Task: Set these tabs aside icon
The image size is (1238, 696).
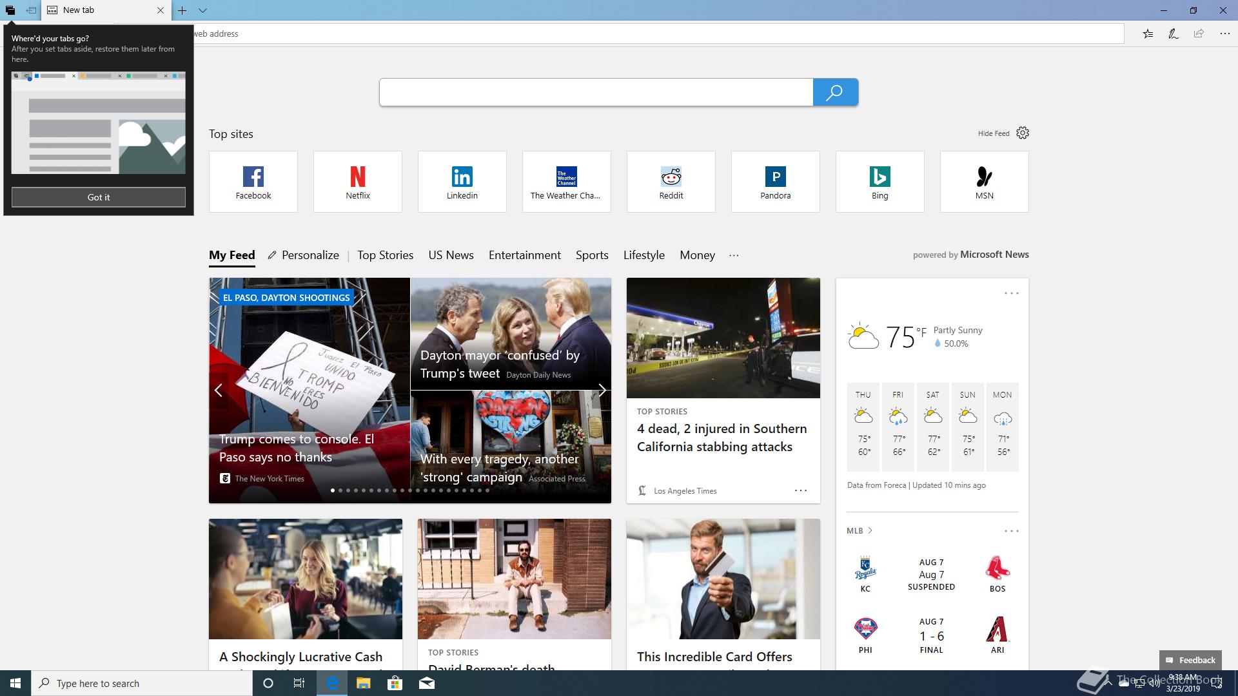Action: tap(31, 10)
